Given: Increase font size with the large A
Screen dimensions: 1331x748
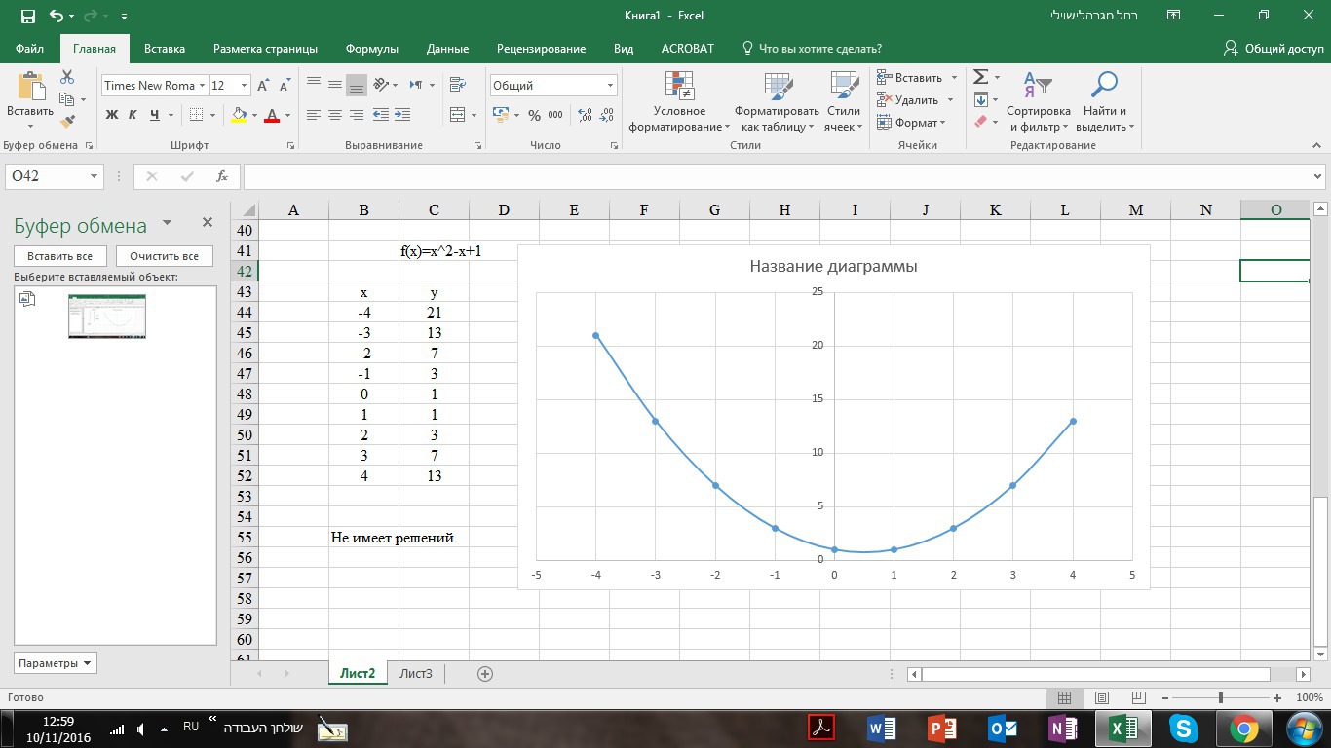Looking at the screenshot, I should [x=263, y=86].
